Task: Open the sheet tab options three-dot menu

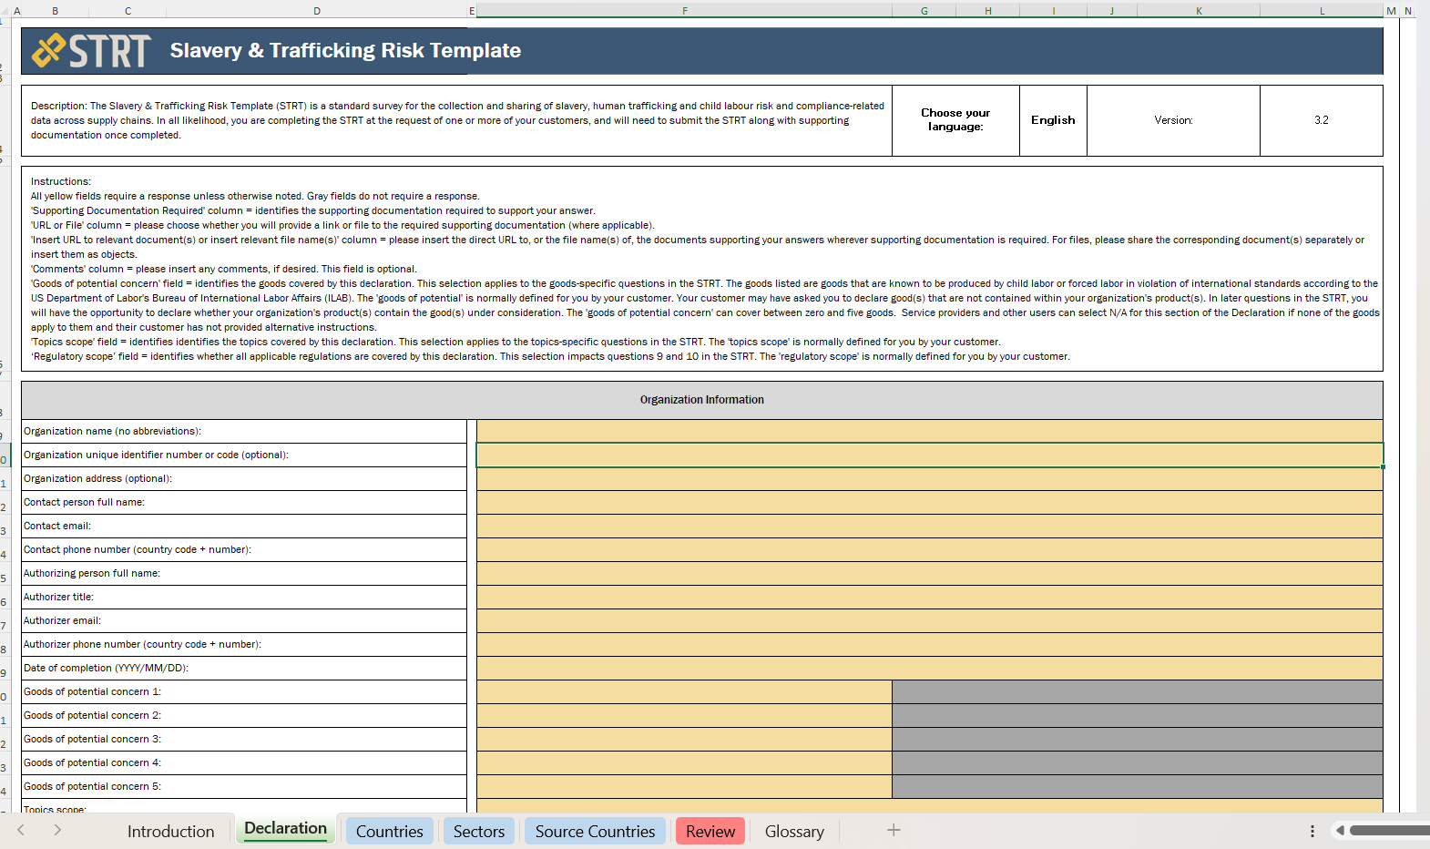Action: pos(1312,831)
